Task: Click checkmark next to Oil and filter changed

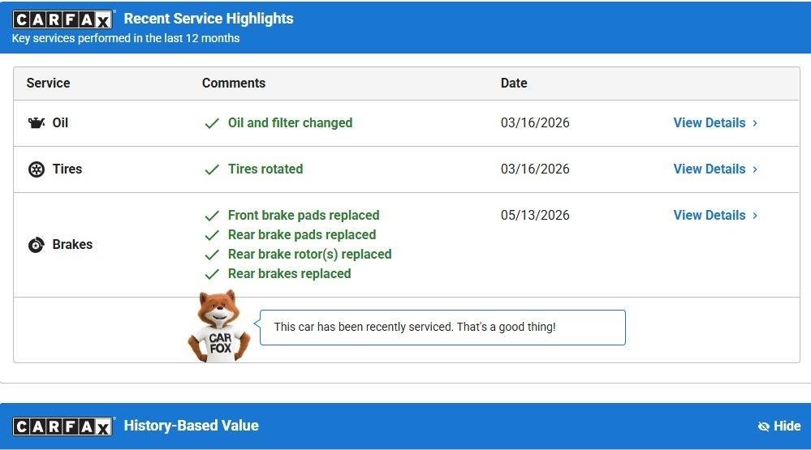Action: tap(212, 123)
